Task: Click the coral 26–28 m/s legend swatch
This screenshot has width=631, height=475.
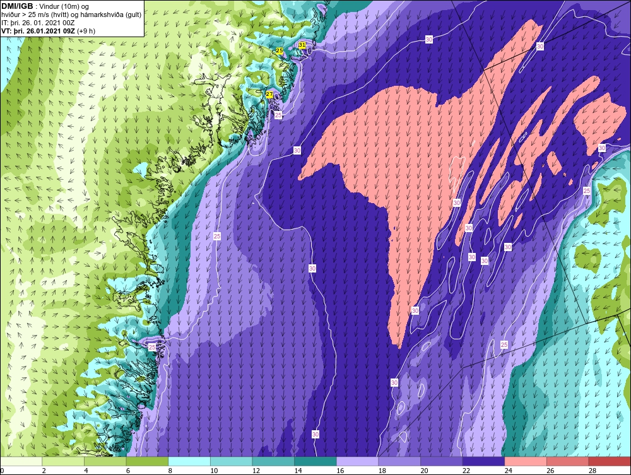Action: tap(568, 461)
